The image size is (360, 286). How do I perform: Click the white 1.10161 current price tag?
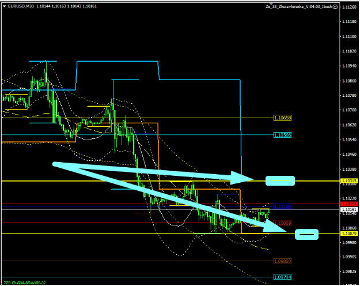tap(349, 209)
